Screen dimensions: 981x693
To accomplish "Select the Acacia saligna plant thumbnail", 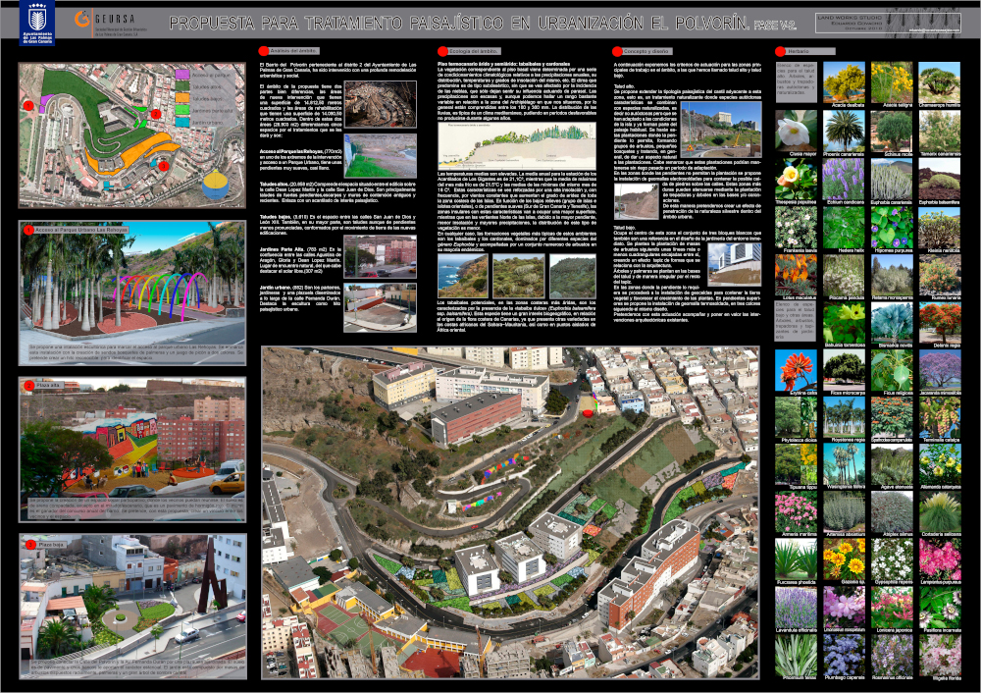I will (892, 82).
